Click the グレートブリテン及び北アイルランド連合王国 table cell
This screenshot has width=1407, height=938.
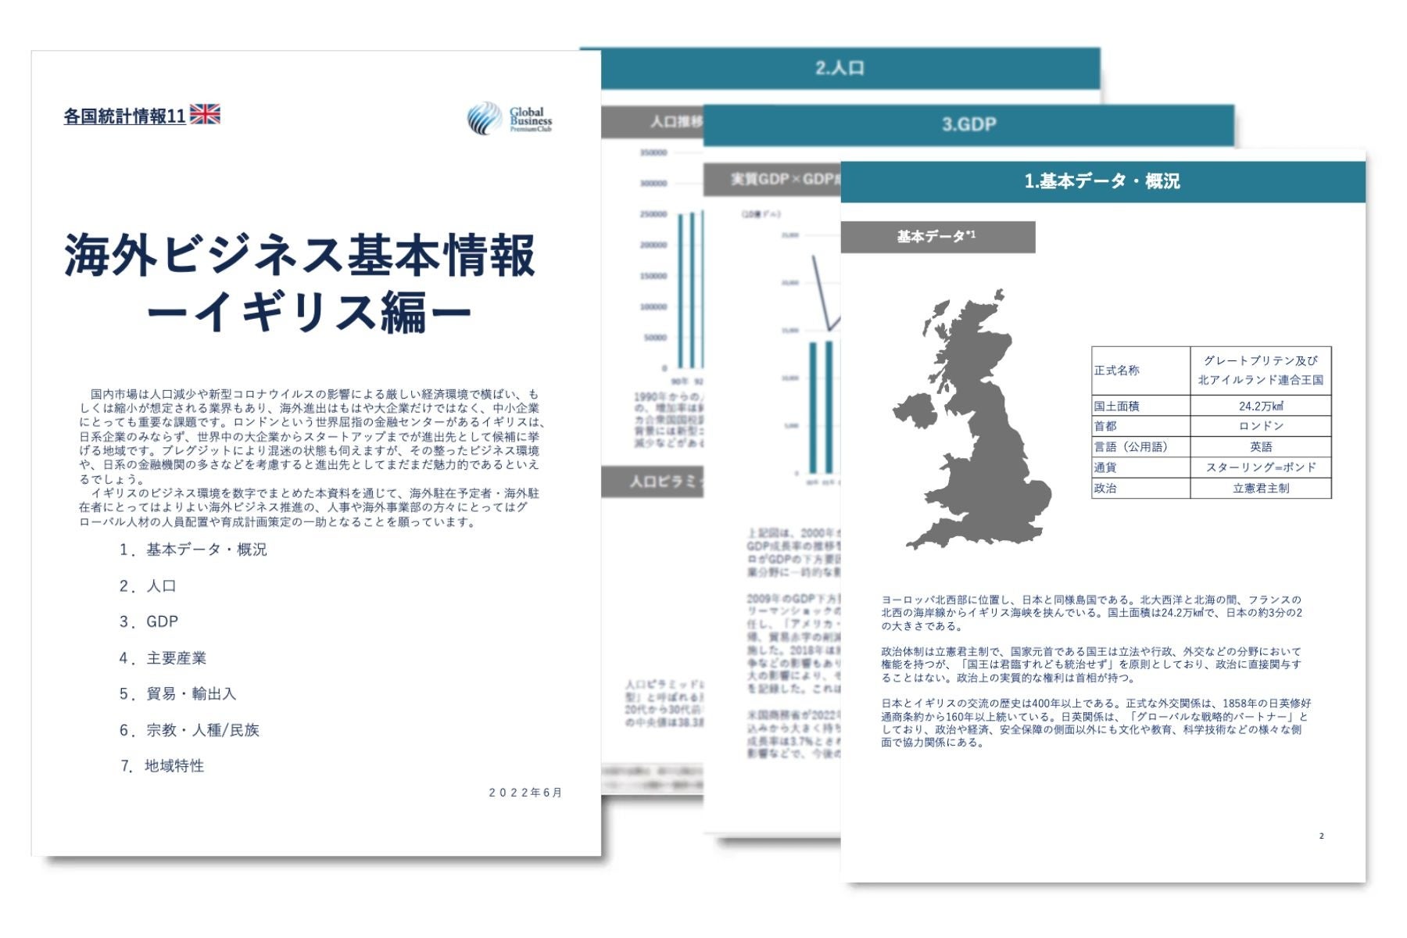coord(1260,371)
